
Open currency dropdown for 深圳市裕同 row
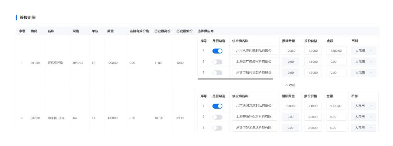(364, 73)
